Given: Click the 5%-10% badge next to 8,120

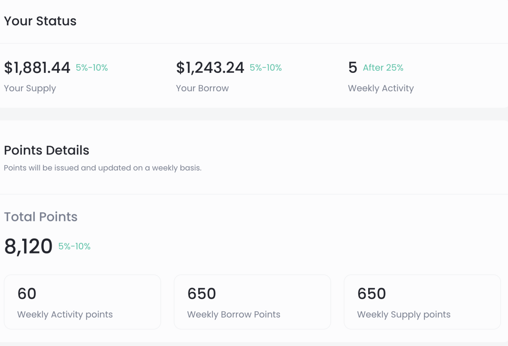Looking at the screenshot, I should [74, 246].
